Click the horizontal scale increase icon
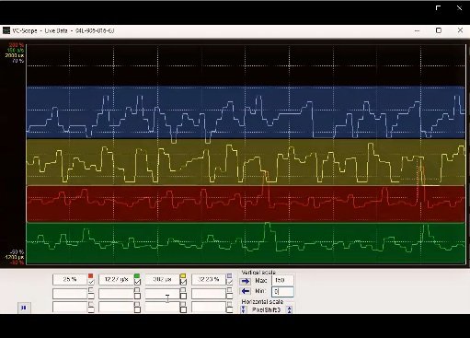 coord(290,309)
